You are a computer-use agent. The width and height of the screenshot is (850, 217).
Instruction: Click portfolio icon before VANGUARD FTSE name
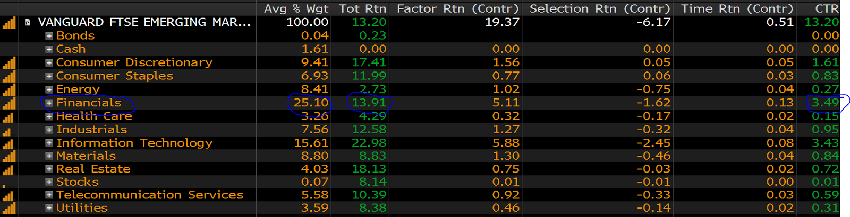click(x=28, y=22)
